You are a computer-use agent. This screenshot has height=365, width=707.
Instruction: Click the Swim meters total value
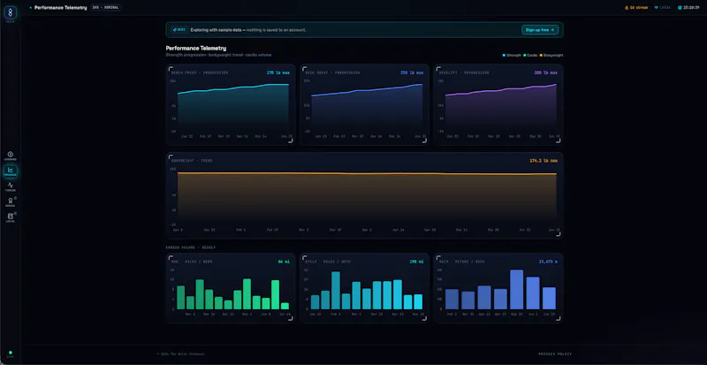click(x=548, y=262)
